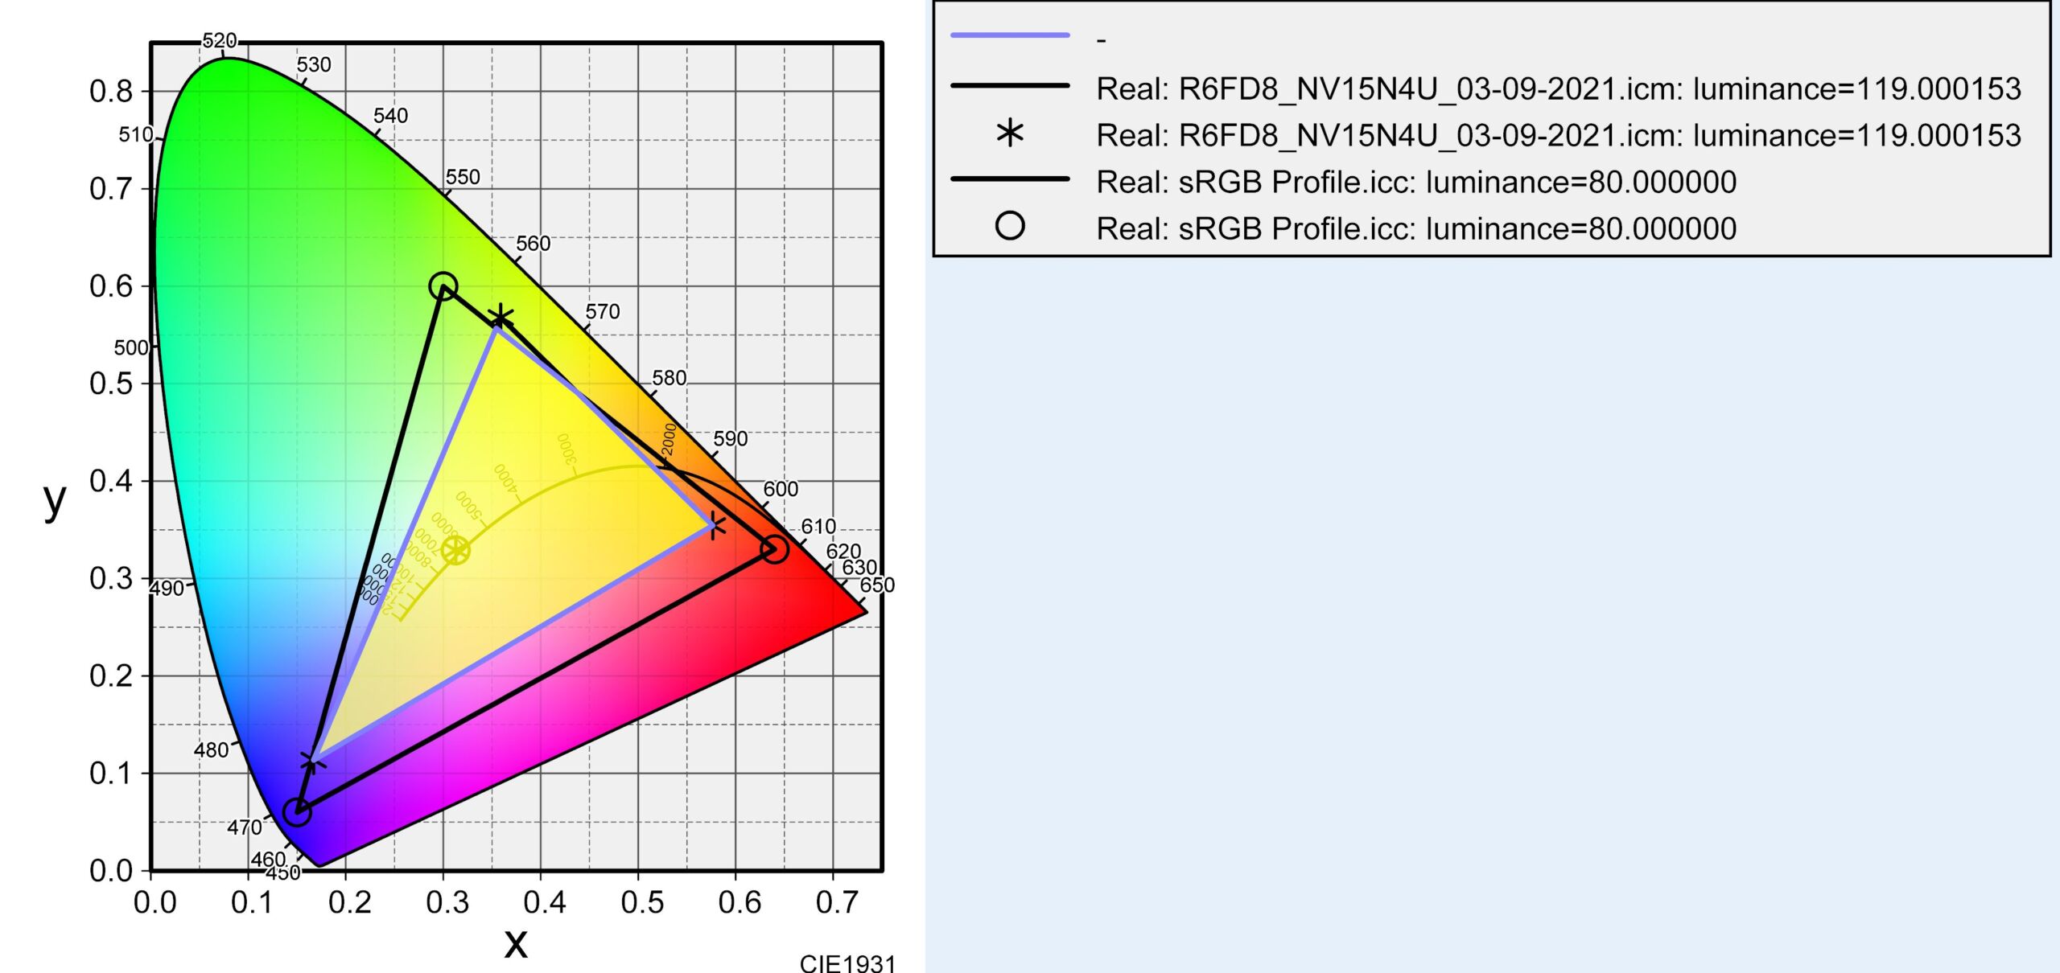This screenshot has width=2060, height=973.
Task: Select the sRGB Profile legend text beside the line
Action: 1416,182
